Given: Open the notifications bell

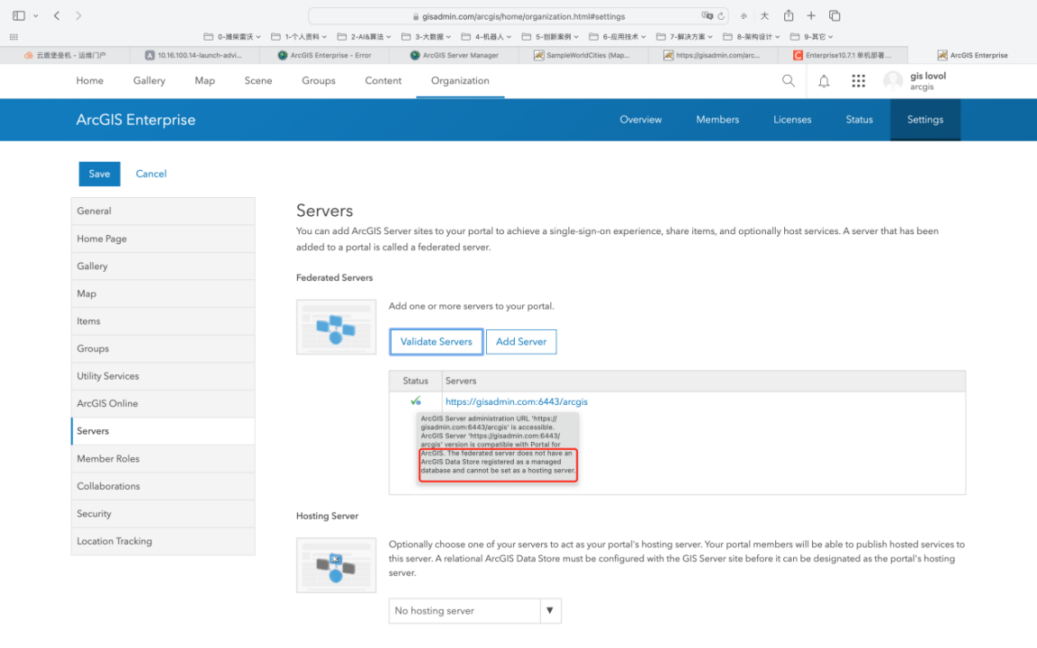Looking at the screenshot, I should [824, 81].
